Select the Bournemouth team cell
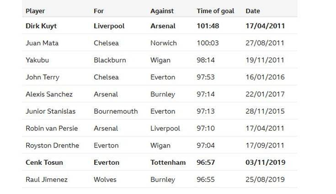Viewport: 336px width, 194px height. tap(115, 111)
